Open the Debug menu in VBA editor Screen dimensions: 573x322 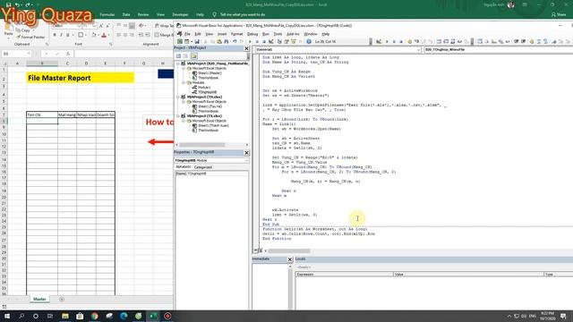252,34
